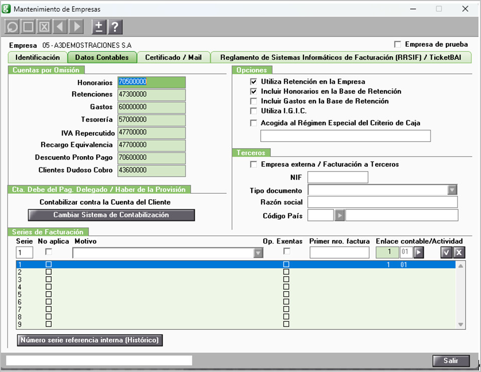Open the plus/minus calculator toolbar icon
This screenshot has width=481, height=372.
pyautogui.click(x=99, y=27)
